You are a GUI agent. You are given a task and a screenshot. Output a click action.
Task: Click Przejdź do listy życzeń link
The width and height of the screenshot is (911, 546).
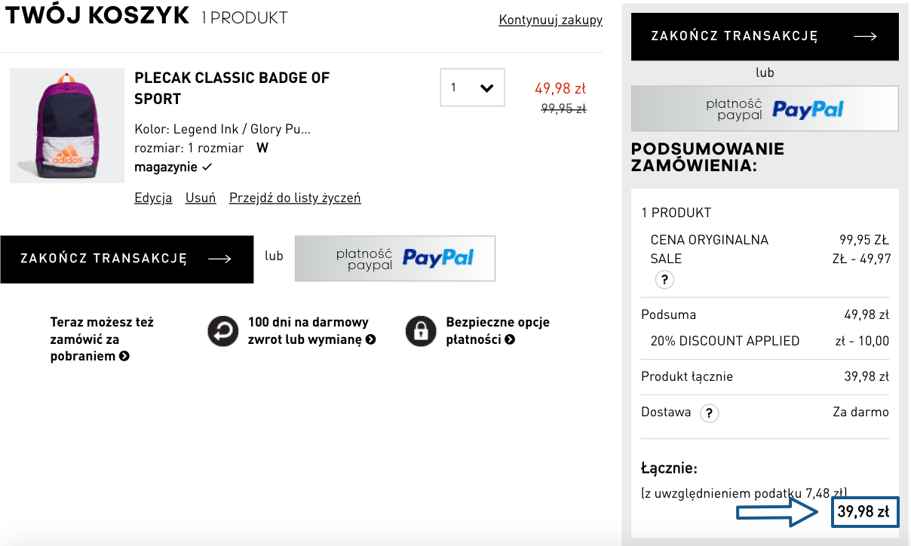[295, 198]
